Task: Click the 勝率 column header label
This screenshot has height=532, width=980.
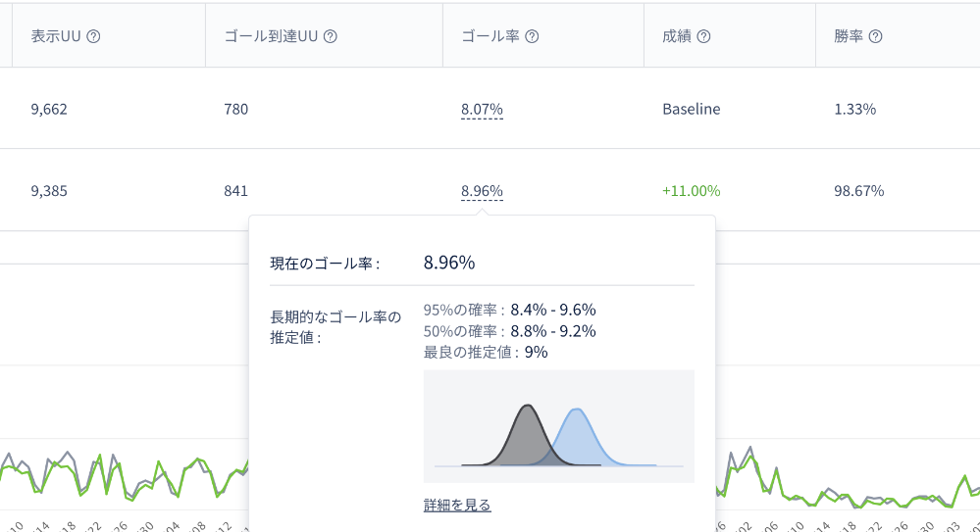Action: pos(849,37)
